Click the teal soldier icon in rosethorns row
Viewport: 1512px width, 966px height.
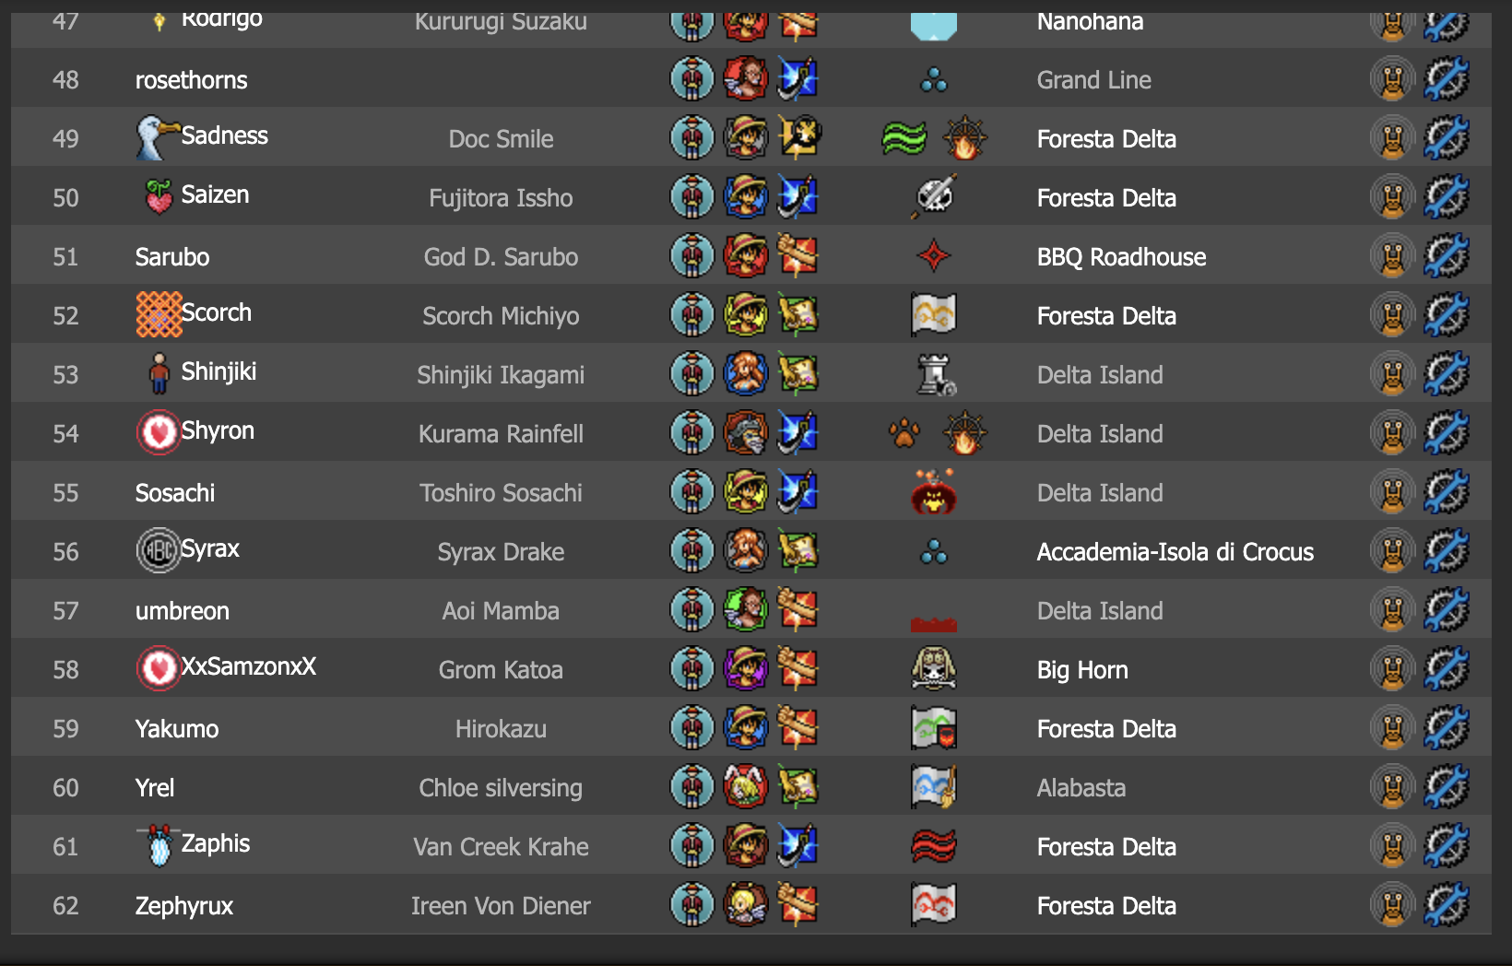tap(691, 79)
